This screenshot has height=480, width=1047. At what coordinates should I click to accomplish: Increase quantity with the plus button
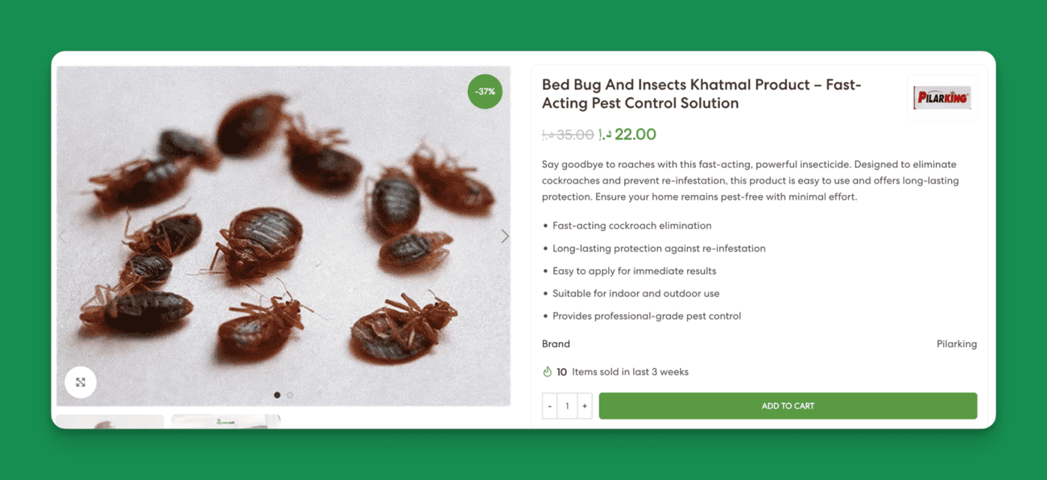click(x=585, y=406)
